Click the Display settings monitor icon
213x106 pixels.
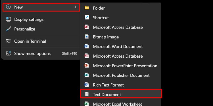pyautogui.click(x=9, y=19)
